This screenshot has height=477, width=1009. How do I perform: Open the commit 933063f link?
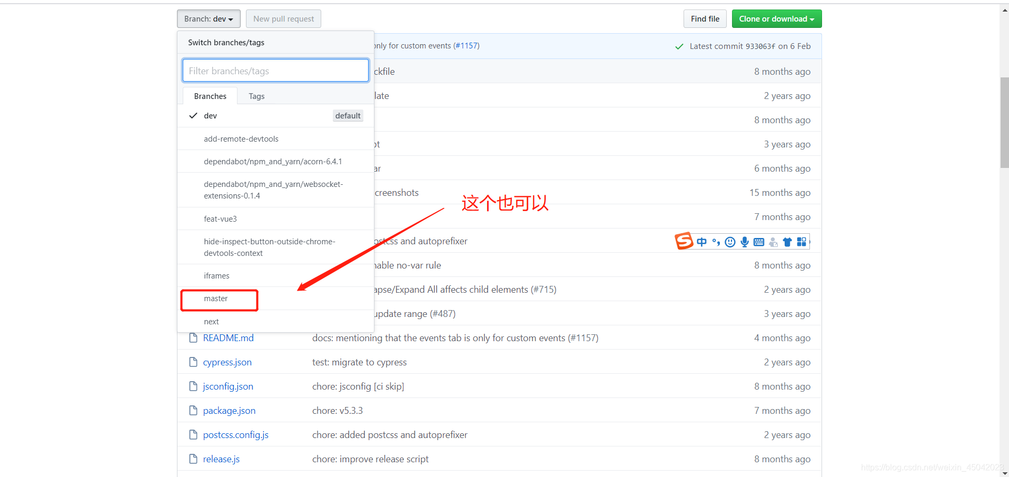pos(759,46)
